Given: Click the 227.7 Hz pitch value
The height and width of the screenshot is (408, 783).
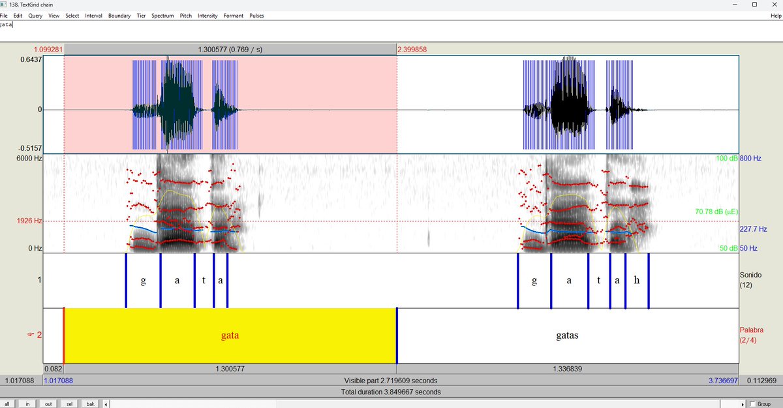Looking at the screenshot, I should pyautogui.click(x=753, y=229).
